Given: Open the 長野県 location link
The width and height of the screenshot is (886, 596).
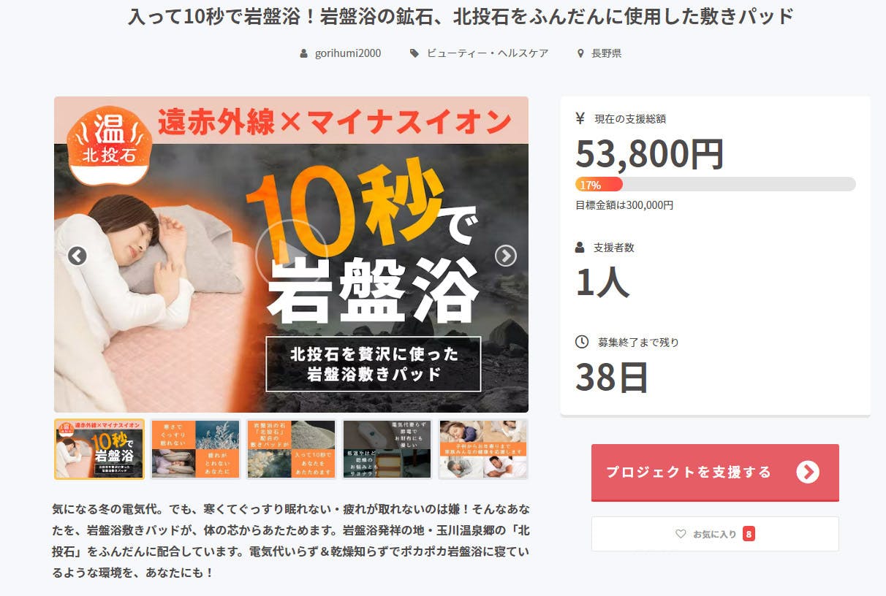Looking at the screenshot, I should pos(607,53).
